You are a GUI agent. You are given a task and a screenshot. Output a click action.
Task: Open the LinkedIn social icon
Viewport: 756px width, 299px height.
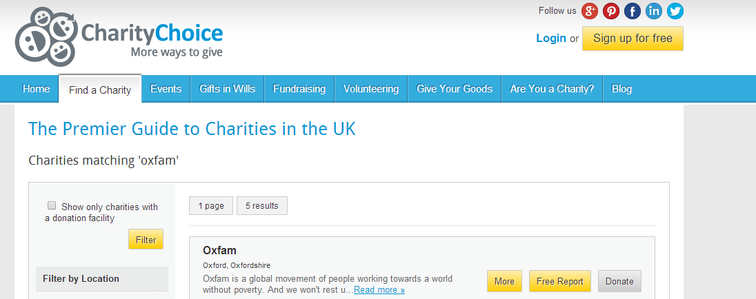(x=654, y=11)
